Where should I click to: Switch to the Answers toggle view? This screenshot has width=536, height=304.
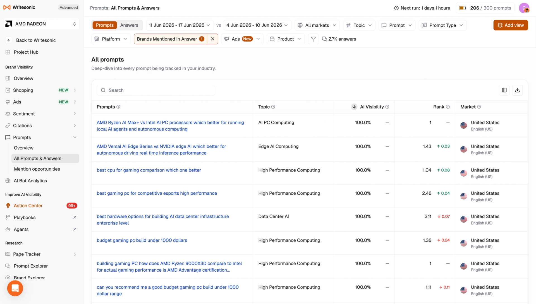coord(129,25)
